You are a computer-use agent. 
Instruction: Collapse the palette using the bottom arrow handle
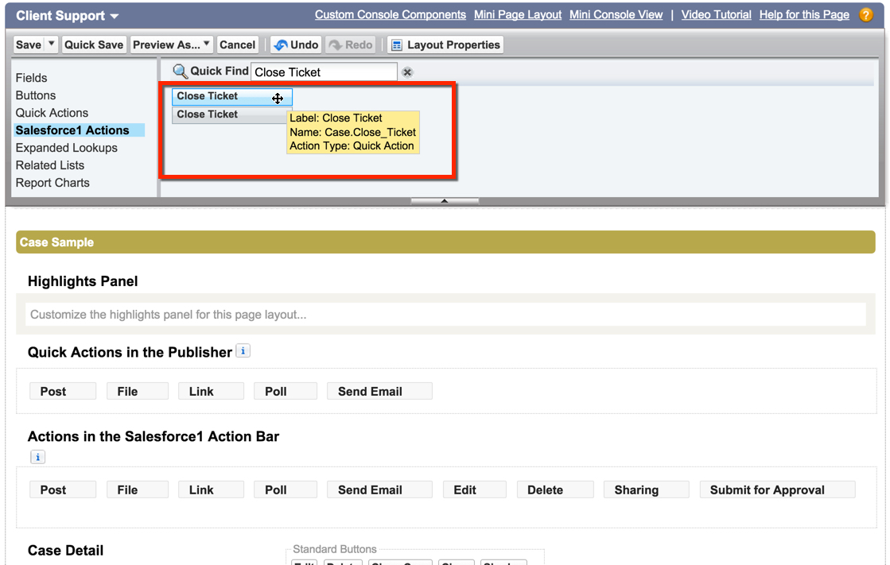click(445, 201)
